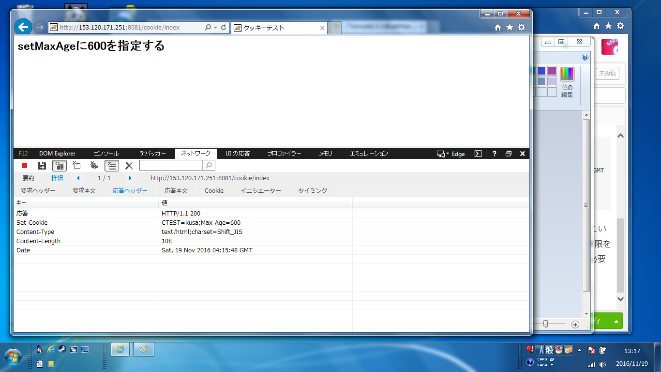Open the console pane from F12 toolbar

tap(107, 154)
